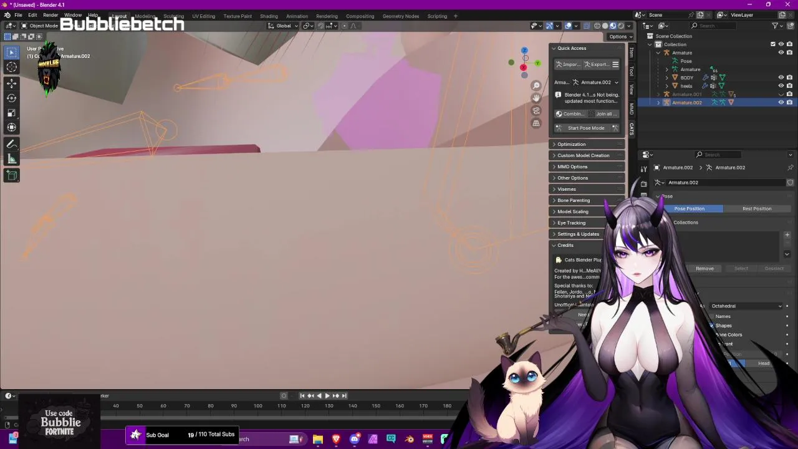Click the new scene icon
Viewport: 798px width, 449px height.
click(x=700, y=15)
